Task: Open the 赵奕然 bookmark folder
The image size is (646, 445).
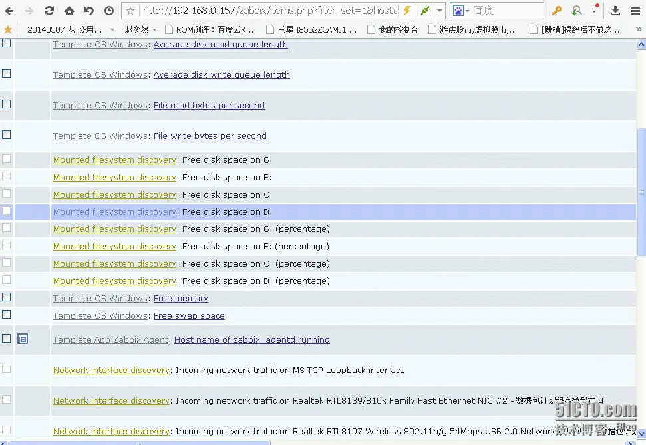Action: click(140, 30)
